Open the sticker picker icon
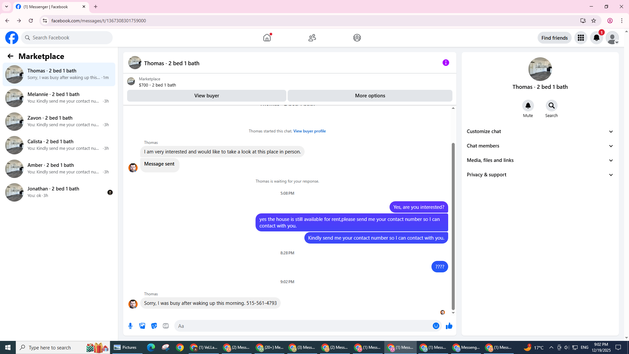Viewport: 629px width, 354px height. 154,326
